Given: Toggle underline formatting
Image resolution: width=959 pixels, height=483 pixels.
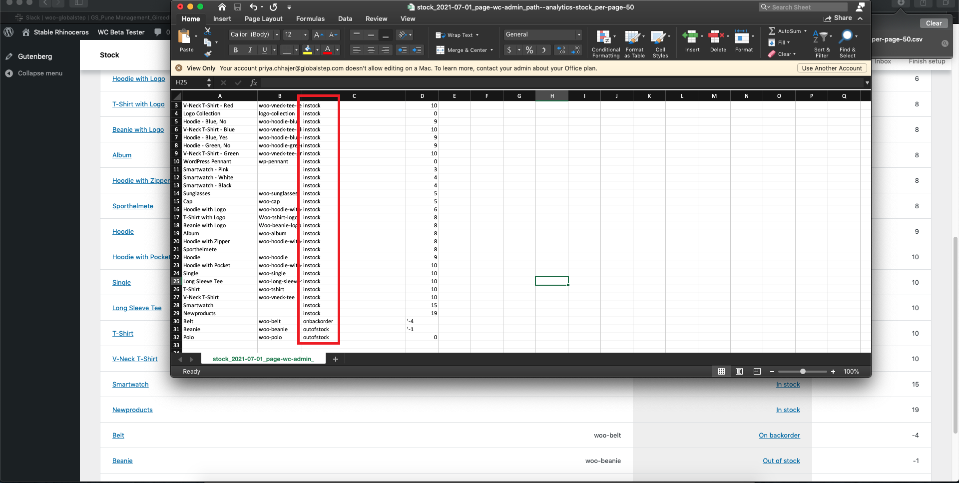Looking at the screenshot, I should pyautogui.click(x=264, y=50).
